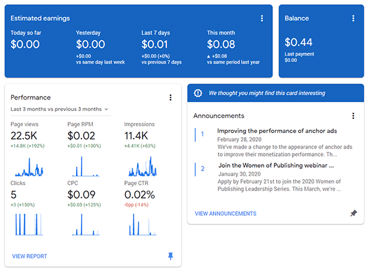Click the View Report link
The image size is (371, 276).
click(x=29, y=256)
